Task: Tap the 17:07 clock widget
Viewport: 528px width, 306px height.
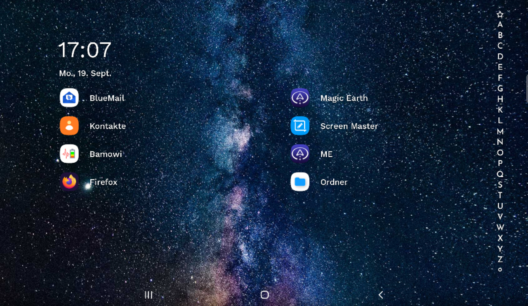Action: [85, 50]
